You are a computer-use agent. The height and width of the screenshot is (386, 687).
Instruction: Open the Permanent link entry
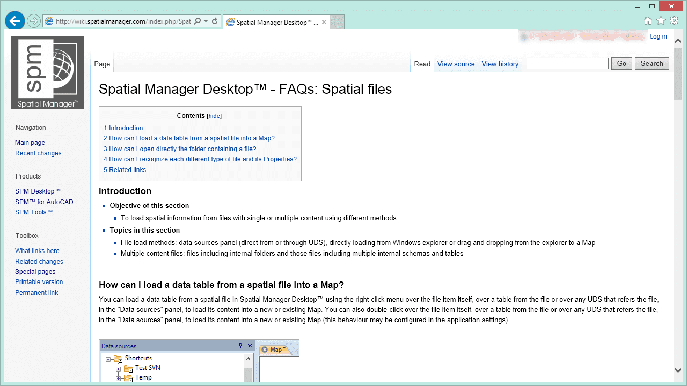point(36,293)
